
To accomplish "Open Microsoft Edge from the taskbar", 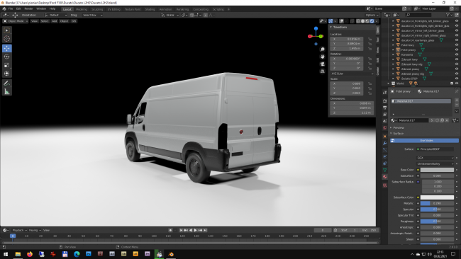I will [77, 254].
